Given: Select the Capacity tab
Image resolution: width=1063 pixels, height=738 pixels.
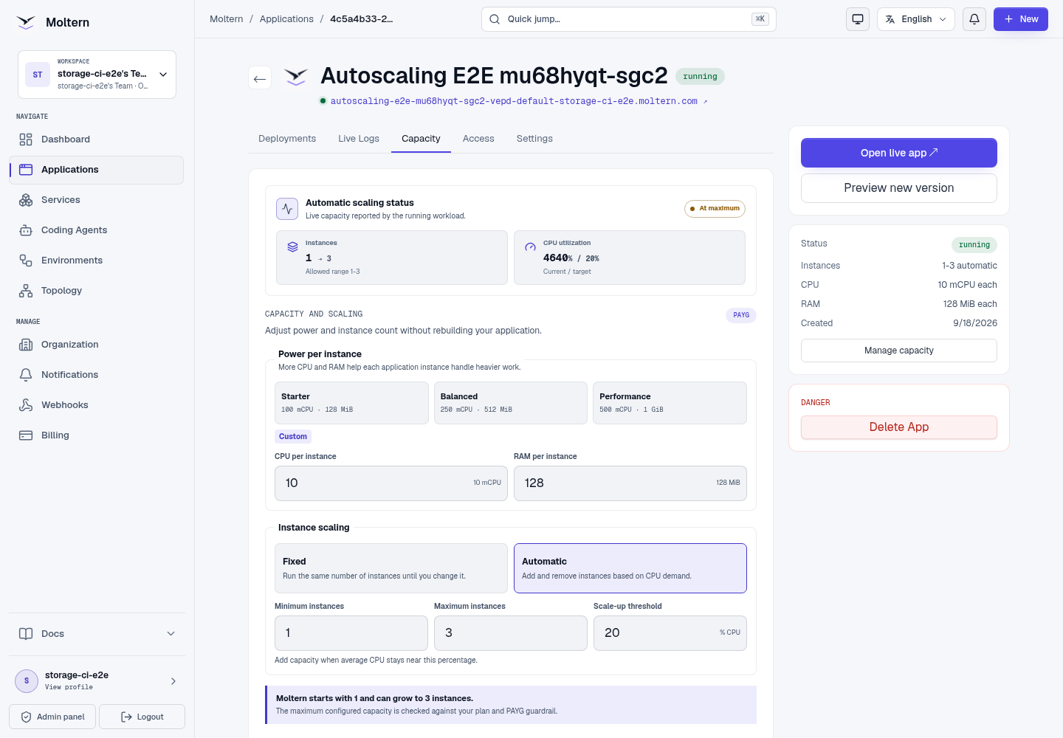Looking at the screenshot, I should click(421, 139).
